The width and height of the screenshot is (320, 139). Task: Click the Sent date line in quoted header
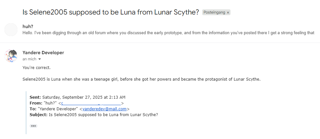point(77,97)
